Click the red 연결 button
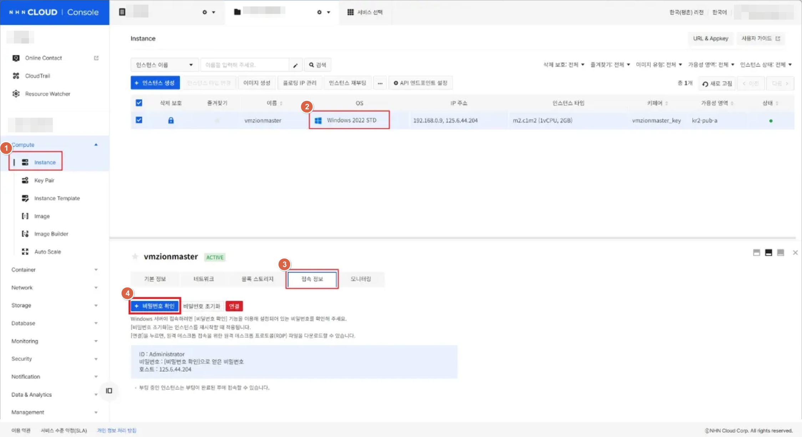The width and height of the screenshot is (802, 437). tap(234, 306)
